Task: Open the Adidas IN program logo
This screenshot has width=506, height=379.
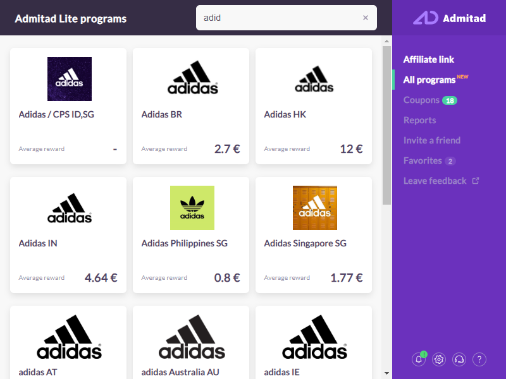Action: coord(70,208)
